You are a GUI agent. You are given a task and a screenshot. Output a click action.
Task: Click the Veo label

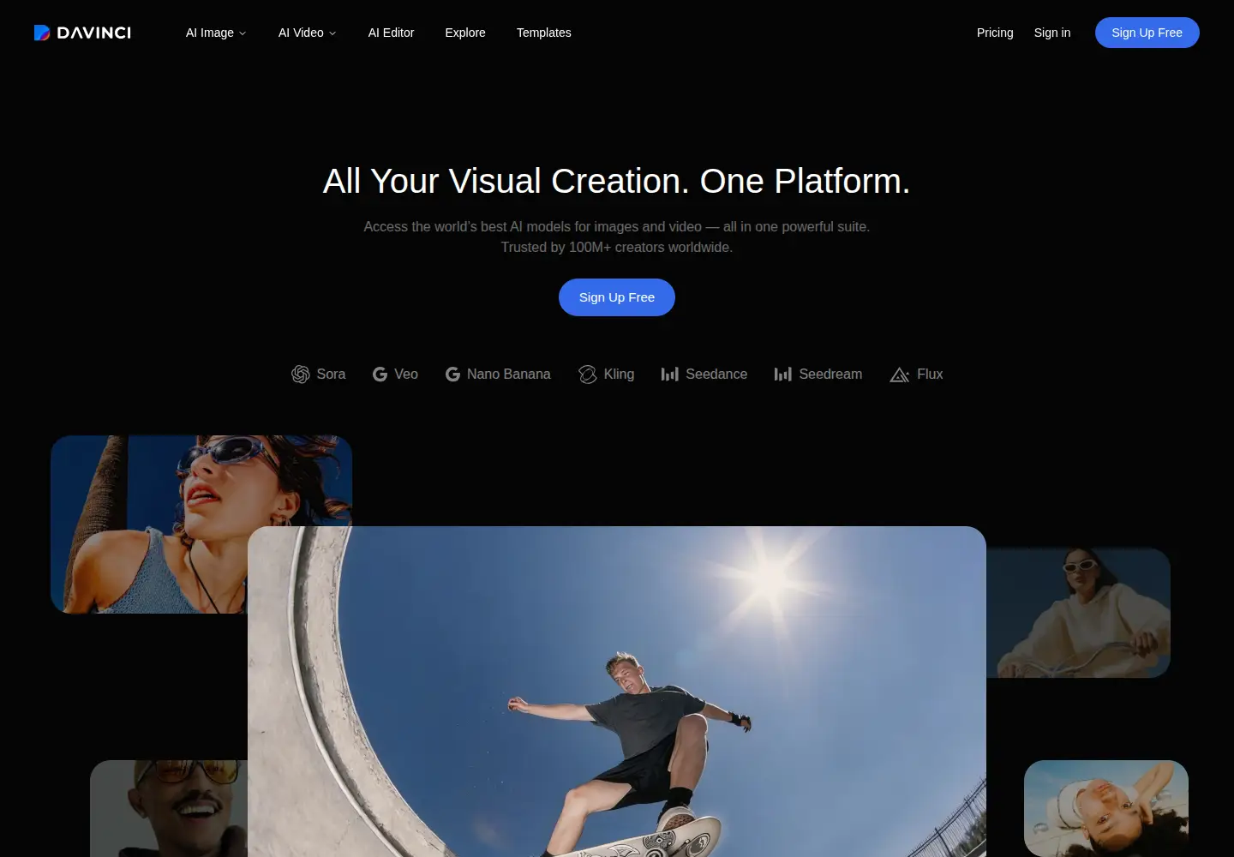[406, 375]
